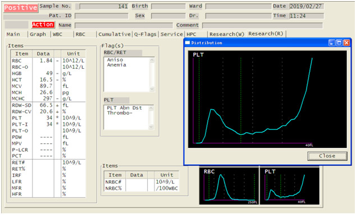Viewport: 356px width, 215px height.
Task: Click the Comment field
Action: tap(262, 25)
